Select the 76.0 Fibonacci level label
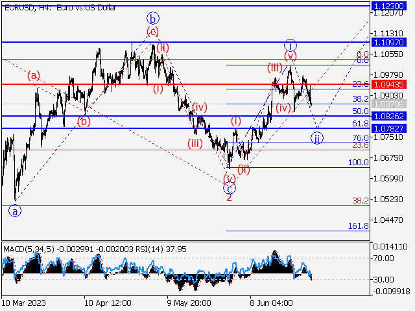Image resolution: width=415 pixels, height=311 pixels. [x=361, y=137]
